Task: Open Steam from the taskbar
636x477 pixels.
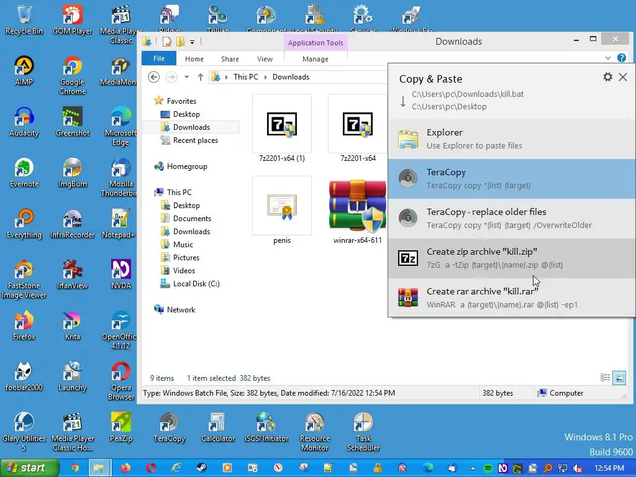Action: coord(201,468)
